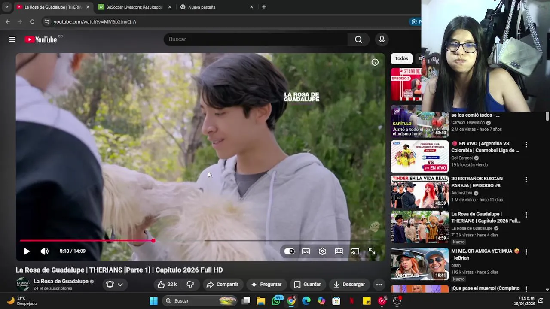550x309 pixels.
Task: Dislike the video
Action: tap(190, 285)
